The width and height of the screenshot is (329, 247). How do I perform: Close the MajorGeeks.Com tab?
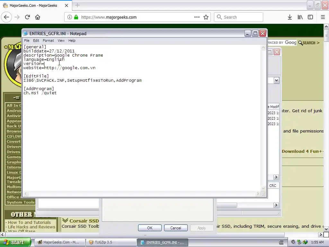[67, 5]
